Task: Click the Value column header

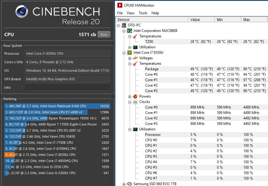Action: pos(201,20)
